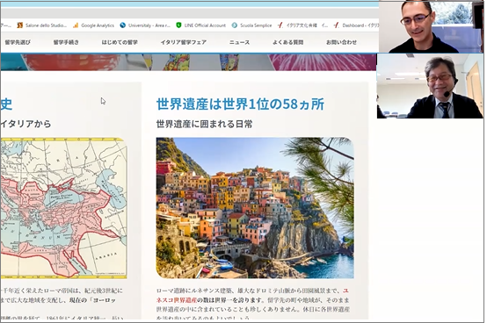This screenshot has height=323, width=487.
Task: Click the Universitaly - Area bookmark label
Action: [149, 25]
